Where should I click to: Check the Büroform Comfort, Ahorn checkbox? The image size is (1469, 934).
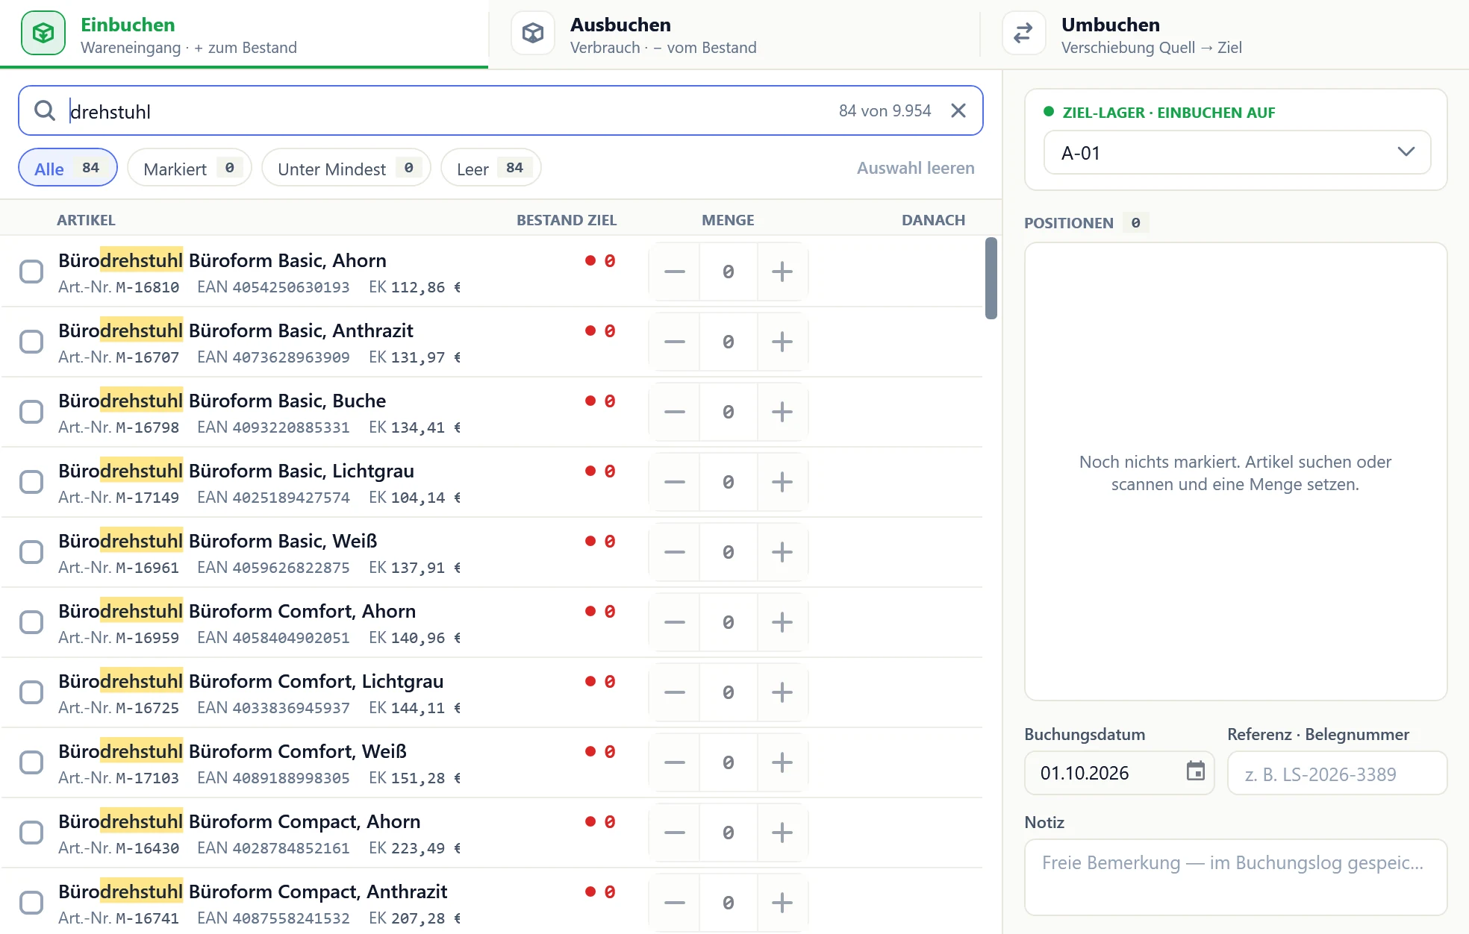point(31,622)
